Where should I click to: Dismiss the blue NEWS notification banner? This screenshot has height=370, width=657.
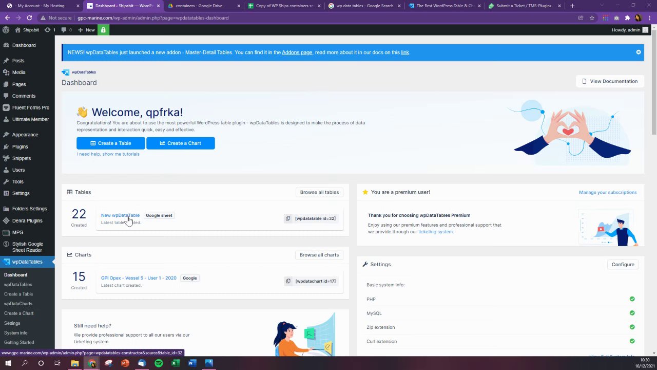point(639,52)
